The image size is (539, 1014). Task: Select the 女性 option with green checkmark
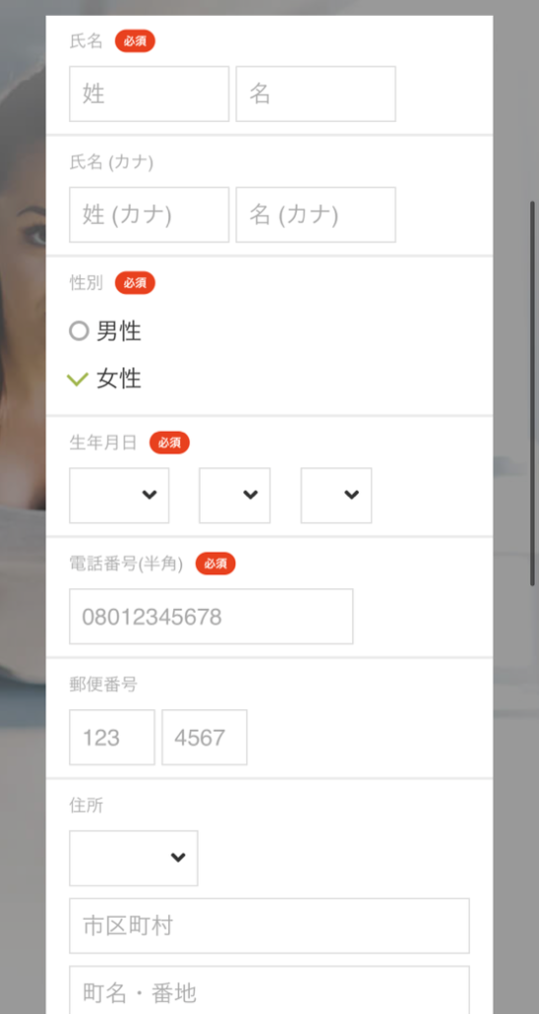pos(105,379)
